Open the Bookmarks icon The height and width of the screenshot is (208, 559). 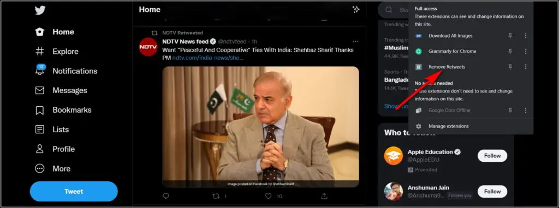39,110
